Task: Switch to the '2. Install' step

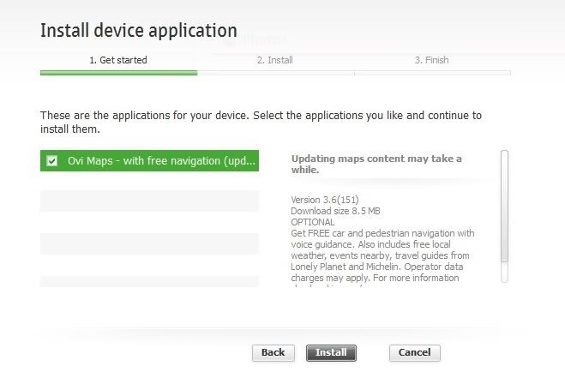Action: (275, 60)
